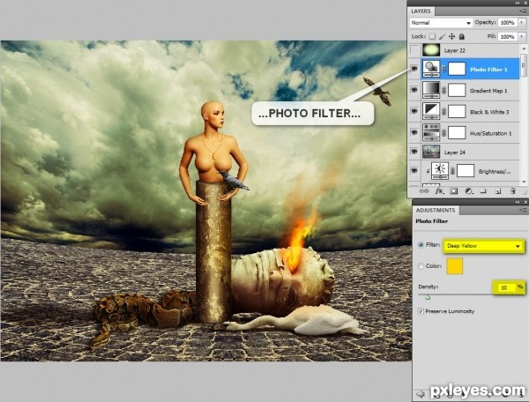Select the Color radio button
Image resolution: width=529 pixels, height=402 pixels.
421,266
